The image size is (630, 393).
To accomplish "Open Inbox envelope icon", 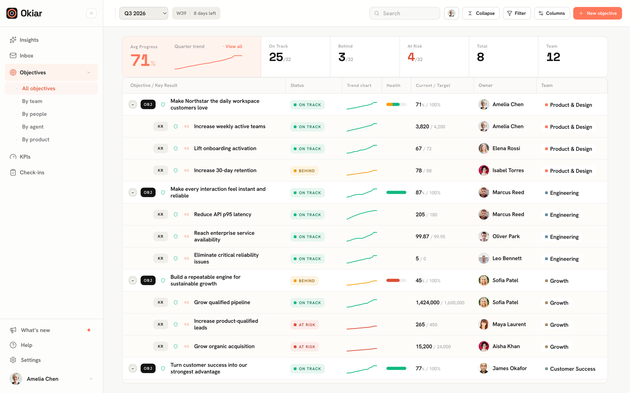I will click(x=13, y=55).
